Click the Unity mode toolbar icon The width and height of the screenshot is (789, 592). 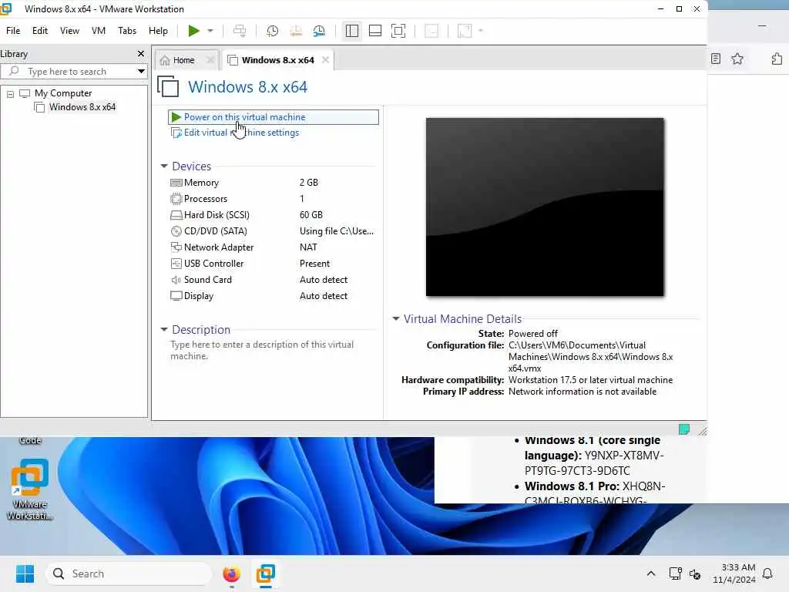pyautogui.click(x=431, y=31)
